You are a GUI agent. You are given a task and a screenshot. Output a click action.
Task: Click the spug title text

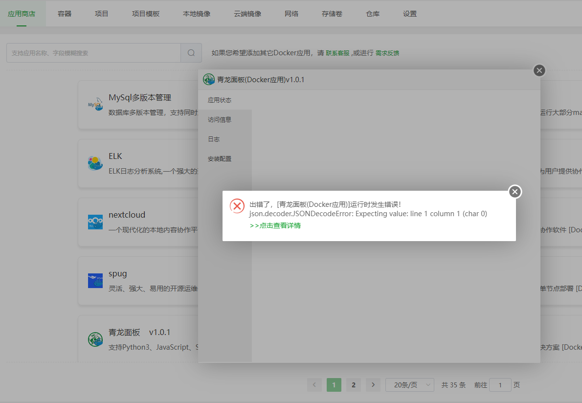[x=118, y=274]
